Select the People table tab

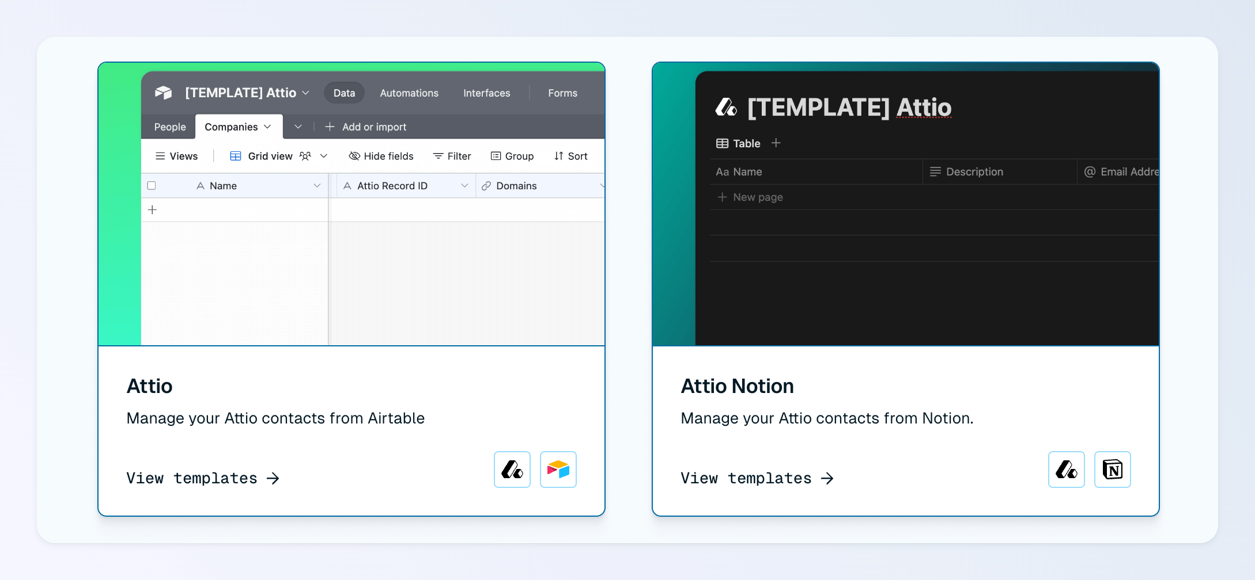click(x=170, y=127)
